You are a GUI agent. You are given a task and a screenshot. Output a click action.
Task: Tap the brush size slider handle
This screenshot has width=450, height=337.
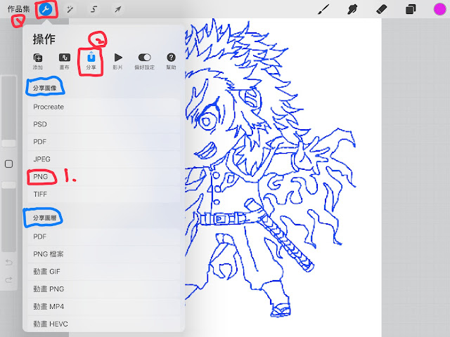[9, 143]
